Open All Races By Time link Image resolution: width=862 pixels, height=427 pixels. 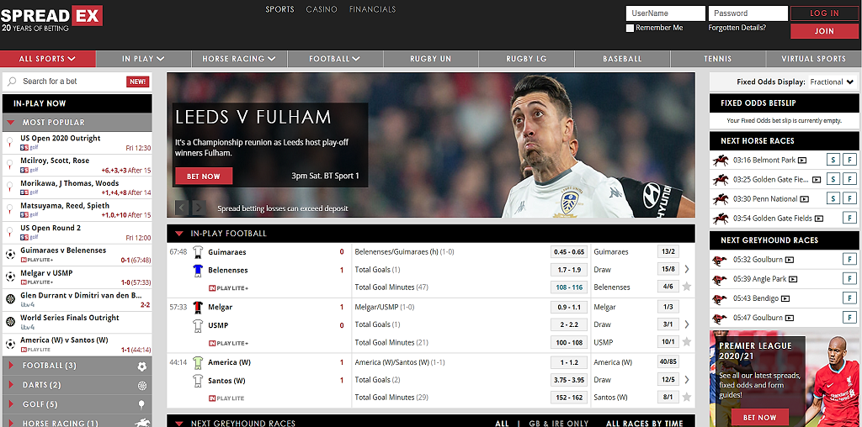(x=644, y=423)
